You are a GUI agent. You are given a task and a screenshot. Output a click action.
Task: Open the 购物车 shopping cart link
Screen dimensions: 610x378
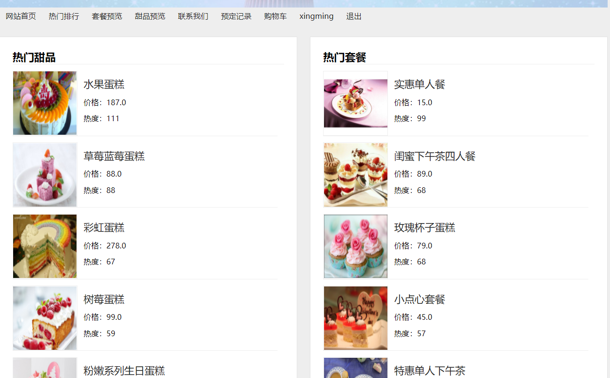[x=275, y=16]
